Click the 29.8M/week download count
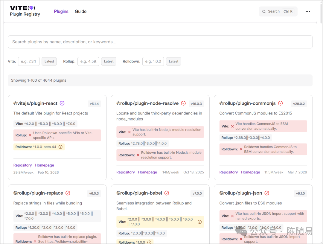 point(23,173)
